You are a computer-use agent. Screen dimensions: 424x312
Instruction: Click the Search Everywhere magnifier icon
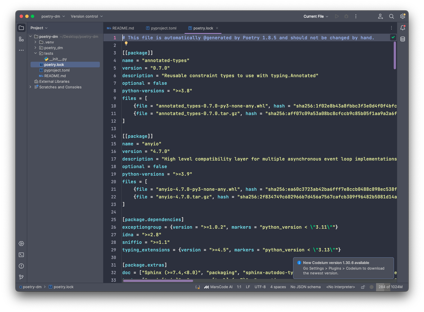[391, 17]
